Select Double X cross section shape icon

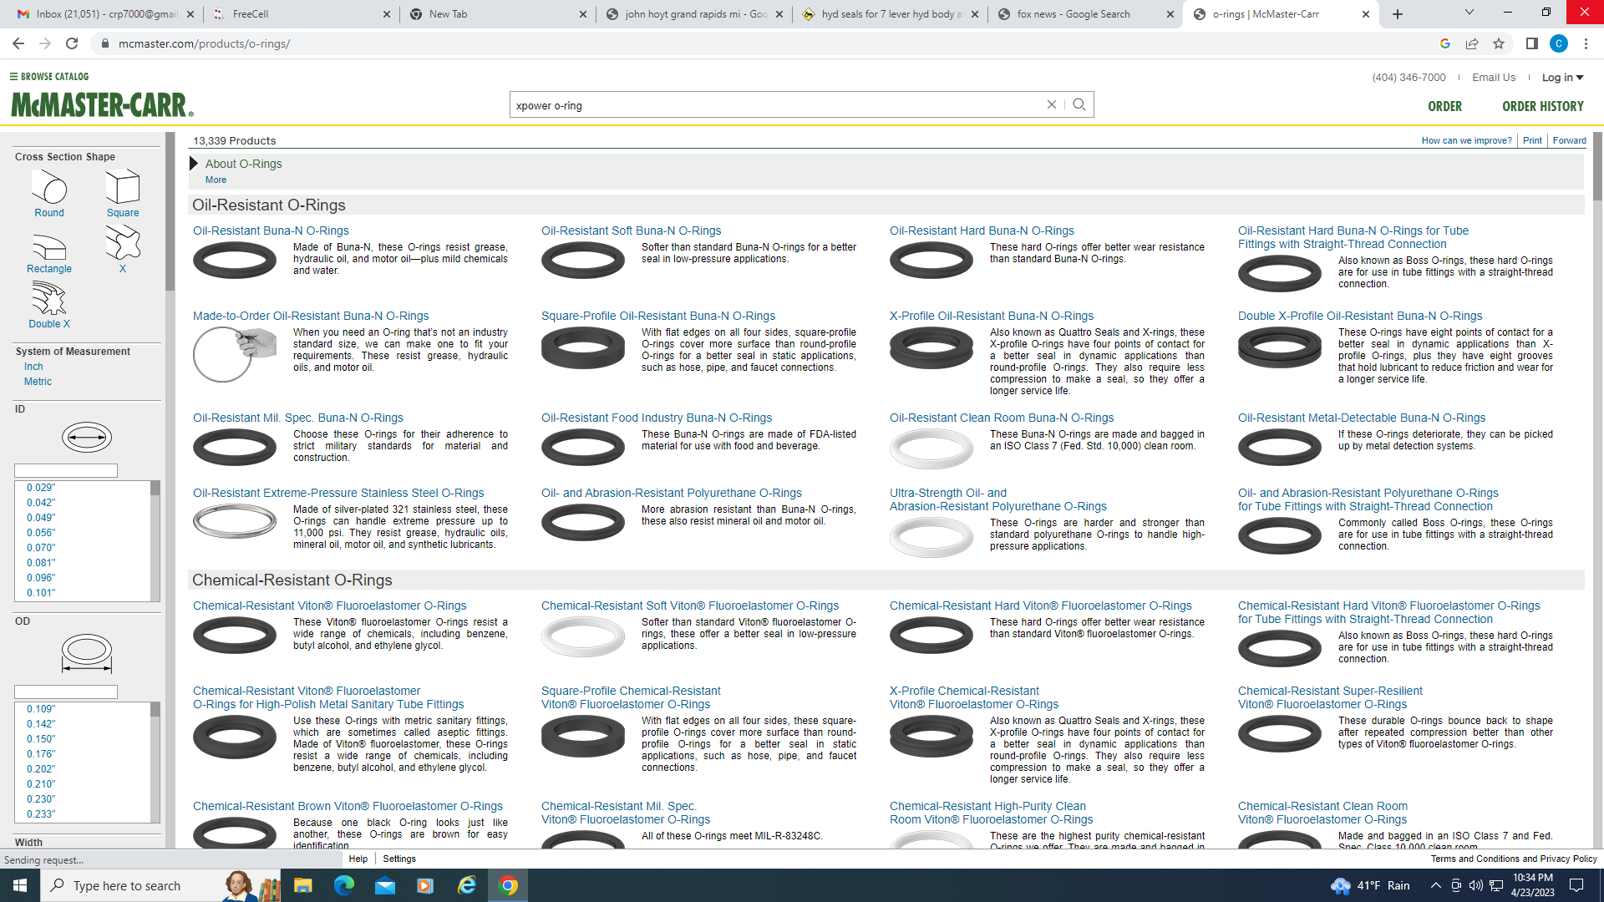(x=49, y=299)
